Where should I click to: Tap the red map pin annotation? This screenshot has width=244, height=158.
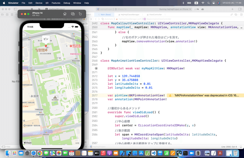[46, 46]
